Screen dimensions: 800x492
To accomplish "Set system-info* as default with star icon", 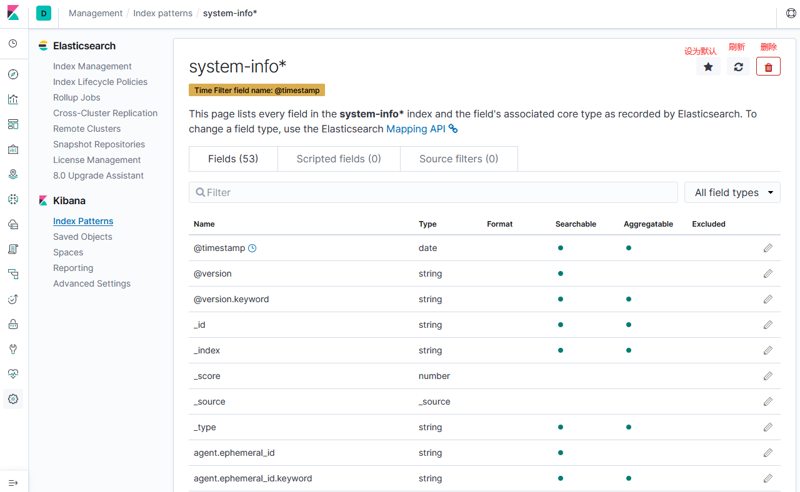I will coord(708,66).
